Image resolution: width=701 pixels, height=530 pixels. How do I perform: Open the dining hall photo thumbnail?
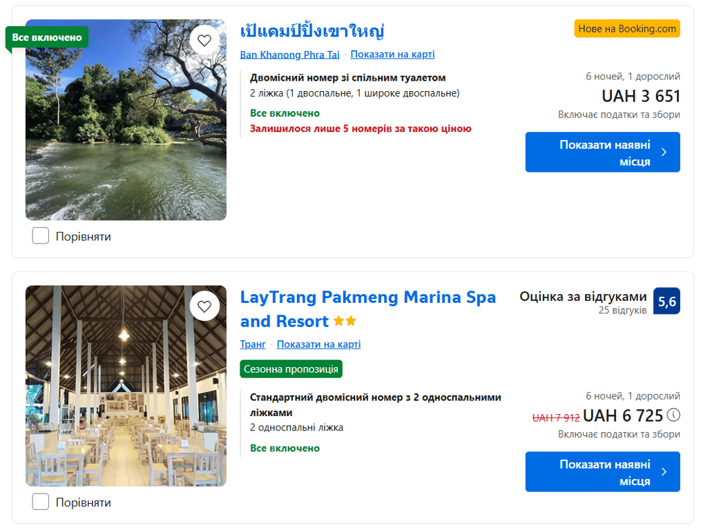(126, 386)
